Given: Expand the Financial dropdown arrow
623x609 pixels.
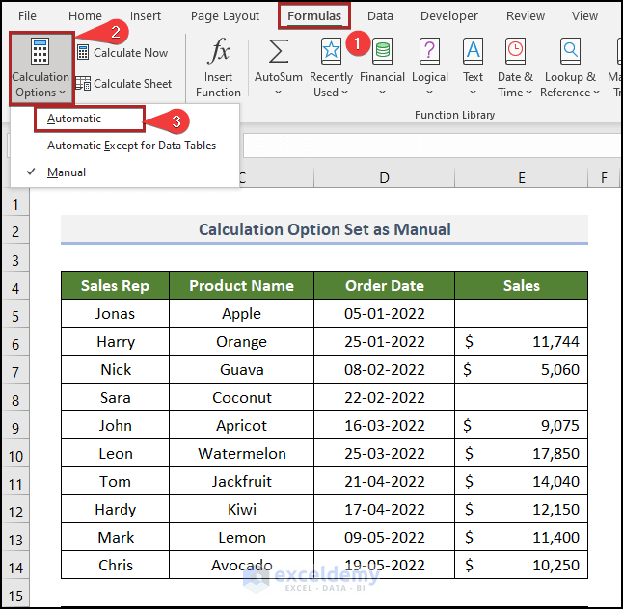Looking at the screenshot, I should tap(382, 93).
